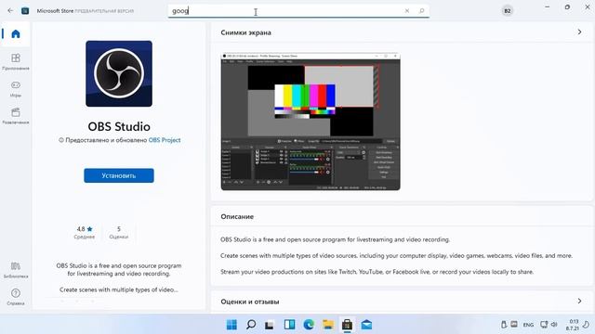595x334 pixels.
Task: Open the Games section in sidebar
Action: tap(16, 89)
